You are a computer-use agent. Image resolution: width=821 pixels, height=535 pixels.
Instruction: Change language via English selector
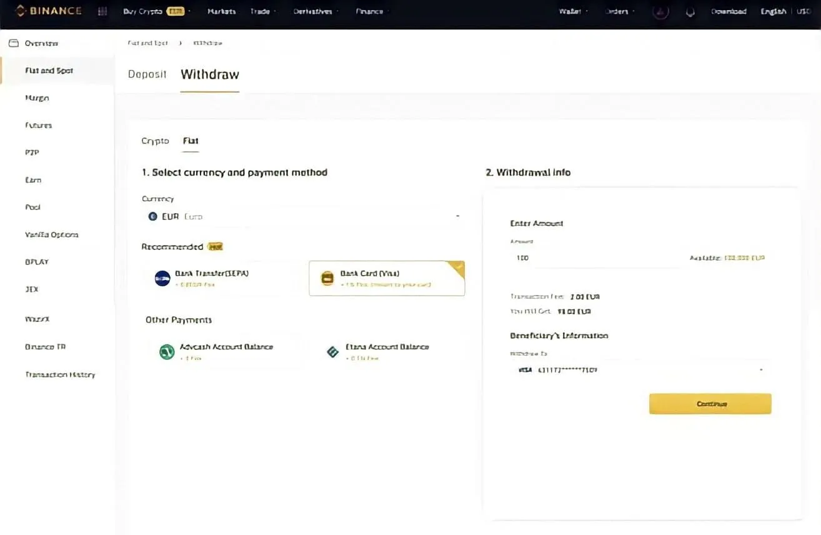774,11
